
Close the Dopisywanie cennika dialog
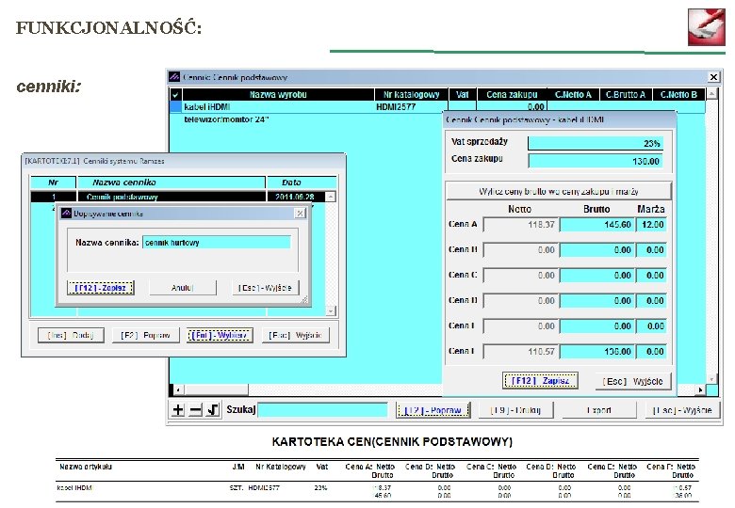coord(300,214)
